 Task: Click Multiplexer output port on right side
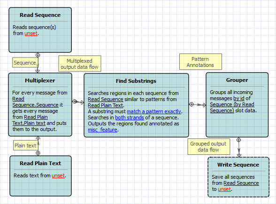(75, 102)
